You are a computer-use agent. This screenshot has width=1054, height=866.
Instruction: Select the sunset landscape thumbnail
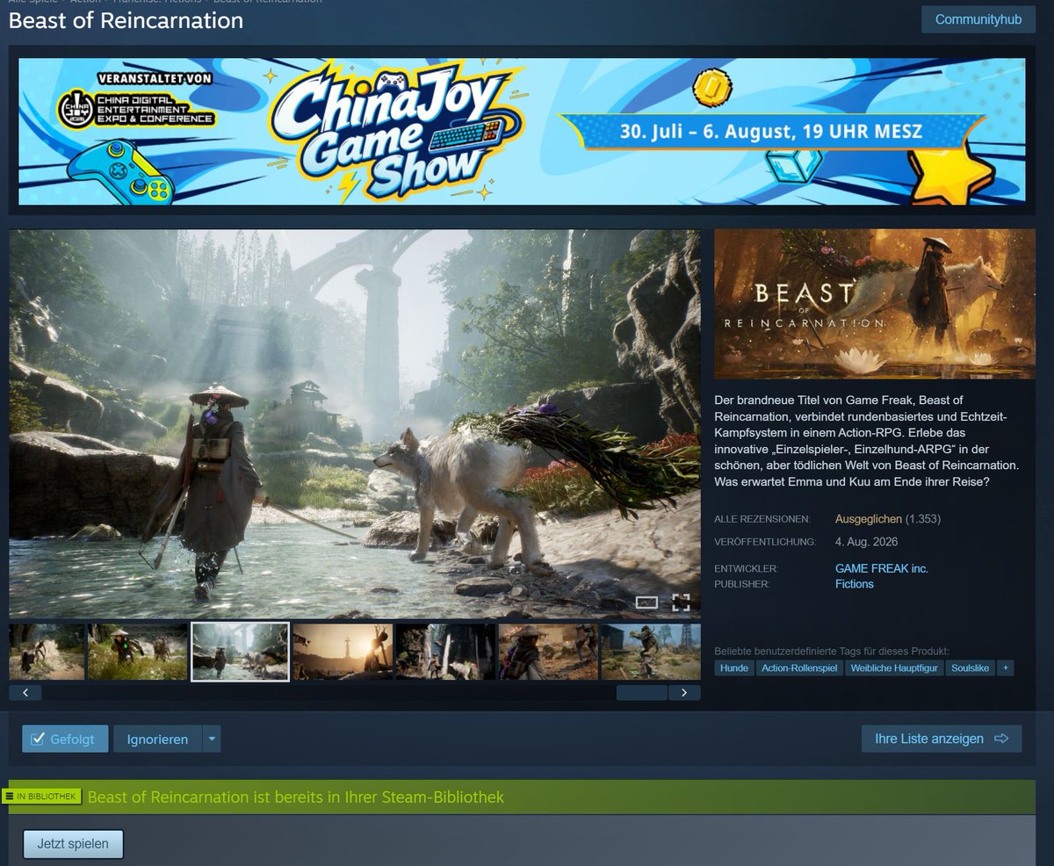(x=343, y=652)
